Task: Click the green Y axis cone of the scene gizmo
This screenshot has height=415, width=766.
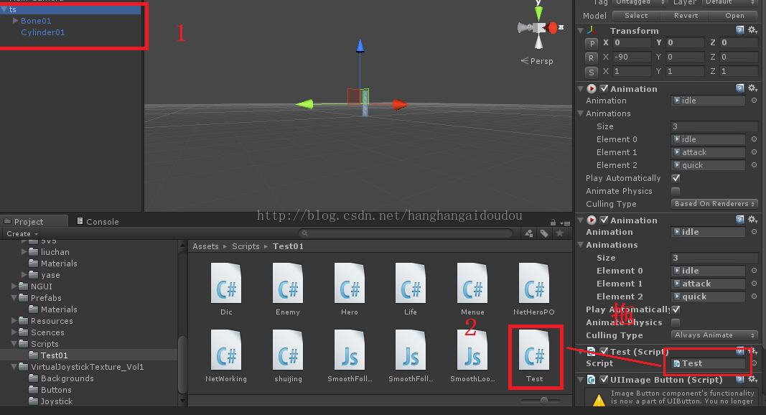Action: 538,12
